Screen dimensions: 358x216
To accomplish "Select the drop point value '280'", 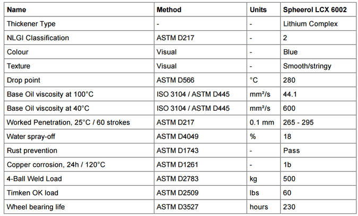I will pos(290,80).
